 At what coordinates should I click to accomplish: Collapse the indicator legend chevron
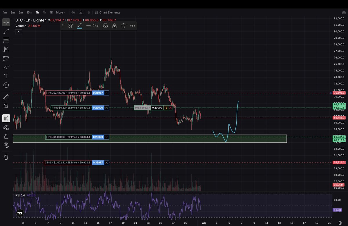point(18,32)
